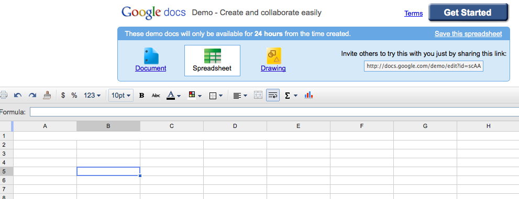519x199 pixels.
Task: Click the merge cells icon
Action: pos(258,96)
